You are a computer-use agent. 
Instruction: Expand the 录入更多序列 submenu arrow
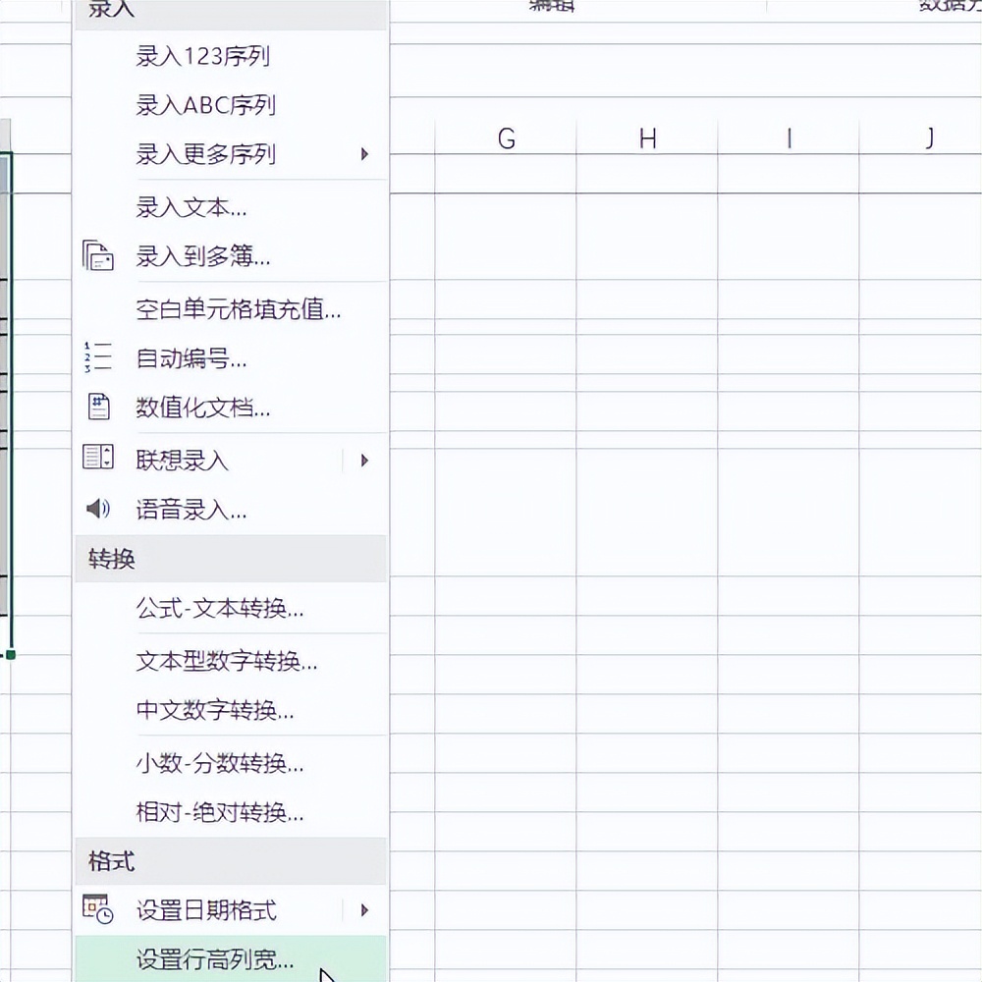pyautogui.click(x=364, y=155)
